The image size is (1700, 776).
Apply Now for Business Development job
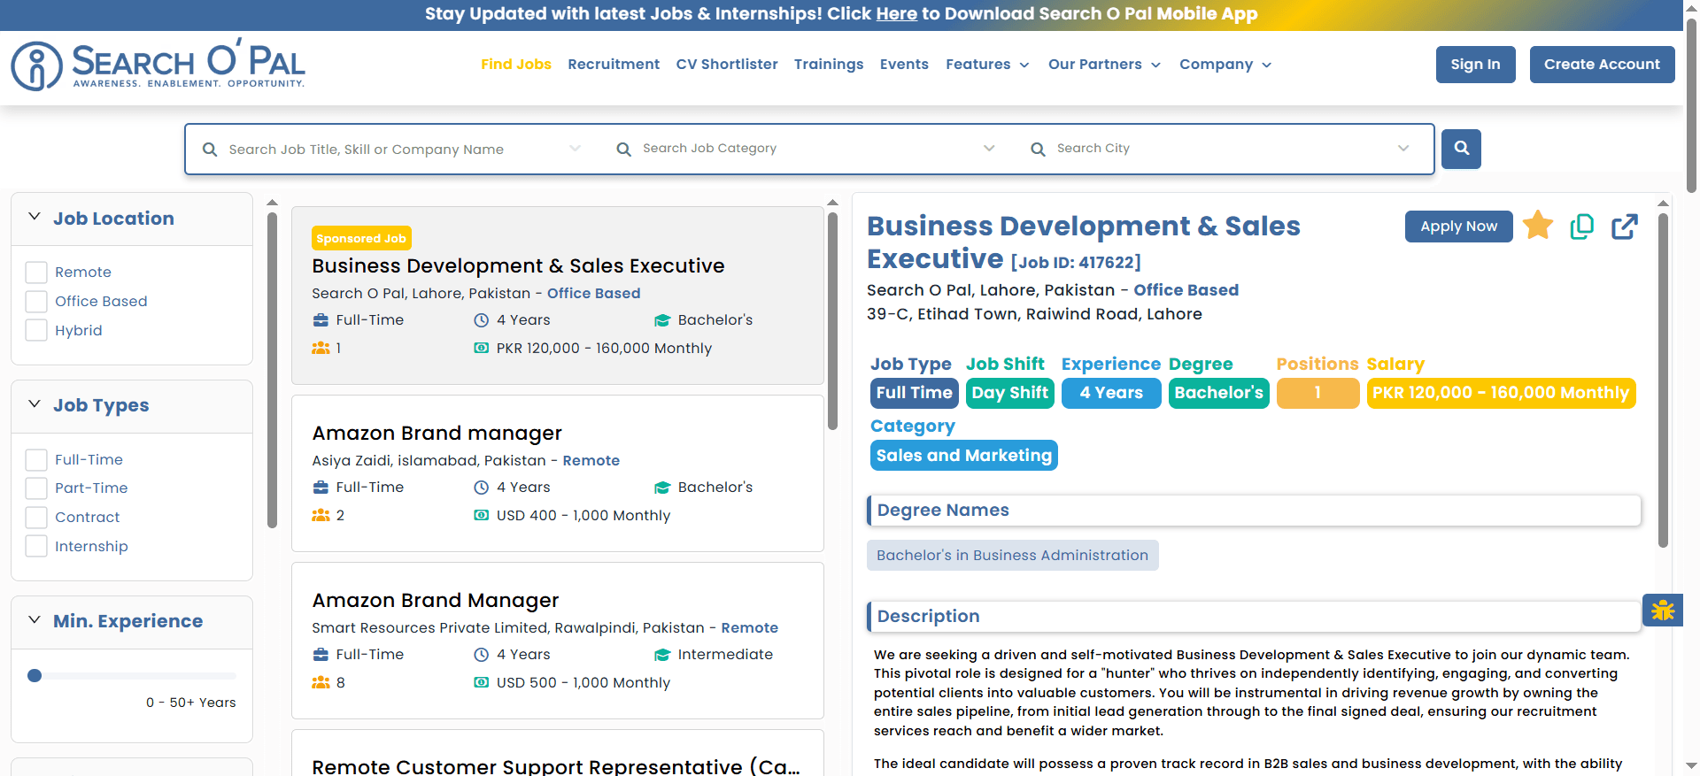click(1459, 227)
